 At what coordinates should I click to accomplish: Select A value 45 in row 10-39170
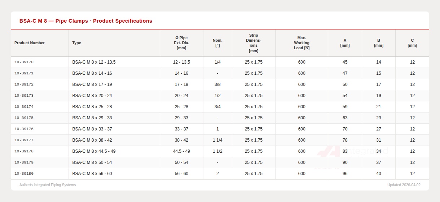click(345, 62)
